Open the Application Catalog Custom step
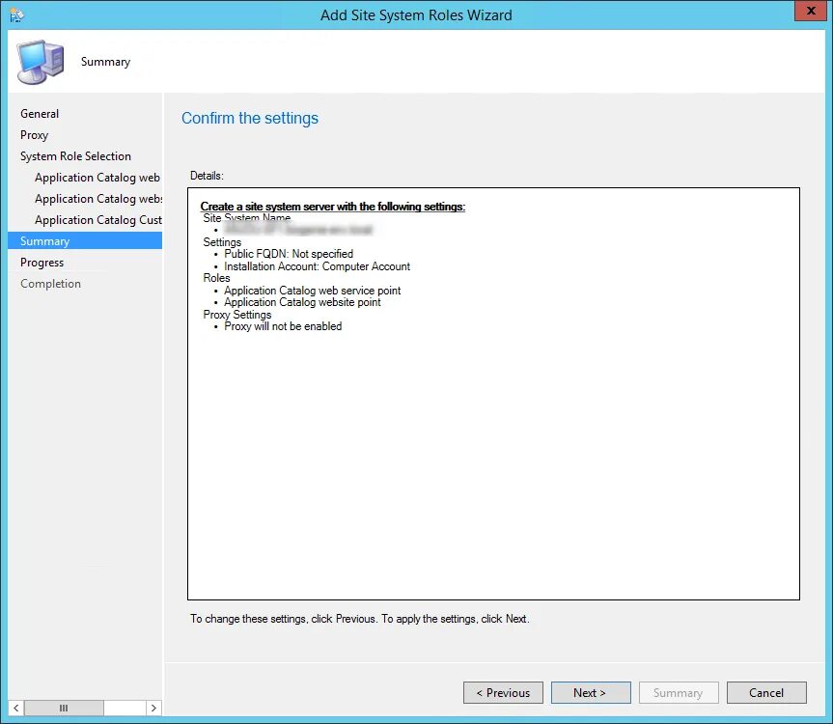833x724 pixels. click(x=97, y=219)
